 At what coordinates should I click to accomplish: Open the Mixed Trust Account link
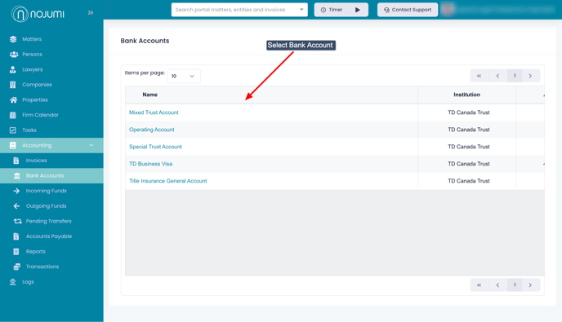[x=154, y=112]
